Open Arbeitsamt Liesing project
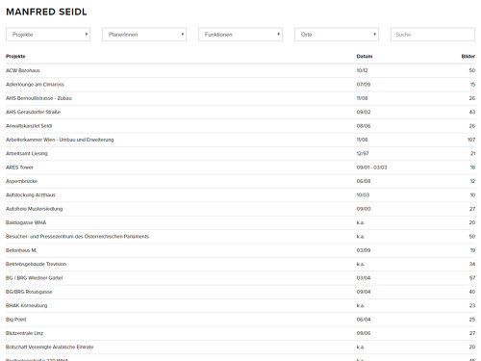Viewport: 481px width, 361px height. coord(27,153)
